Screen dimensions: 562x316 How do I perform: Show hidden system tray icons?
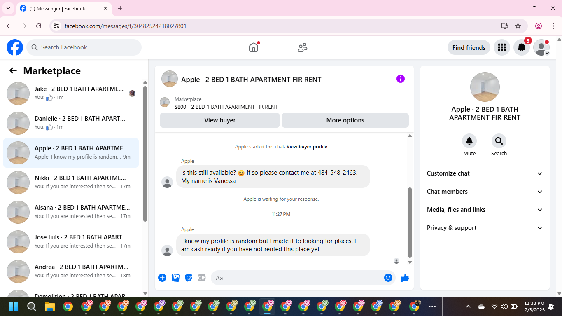tap(468, 307)
